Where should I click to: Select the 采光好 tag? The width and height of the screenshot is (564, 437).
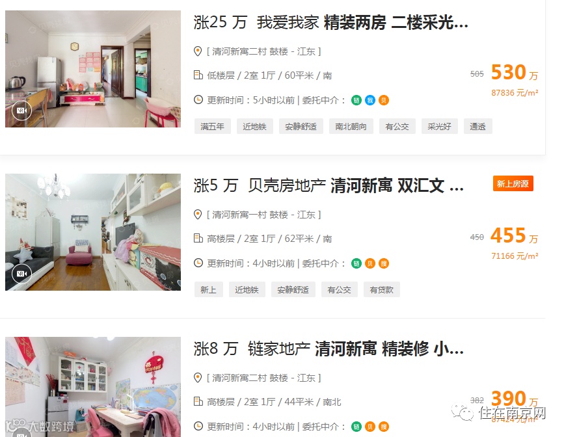click(x=439, y=126)
